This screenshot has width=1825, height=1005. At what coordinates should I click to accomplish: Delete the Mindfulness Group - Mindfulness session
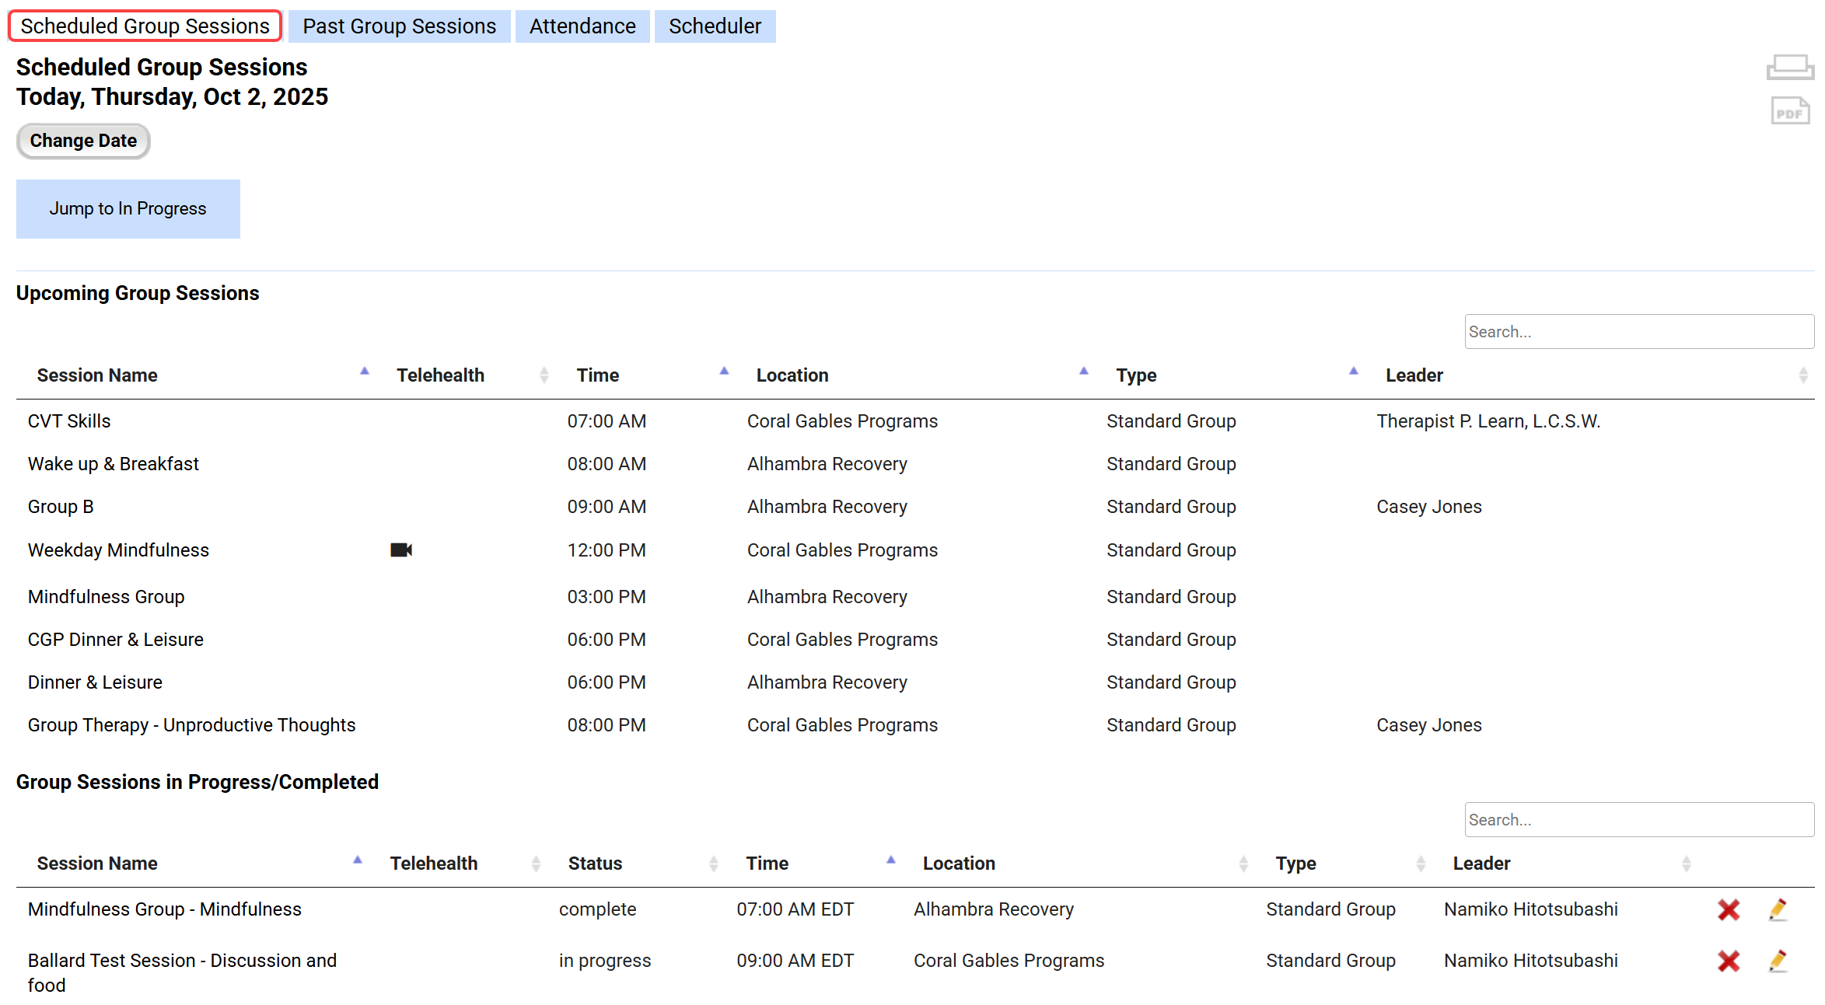tap(1728, 909)
